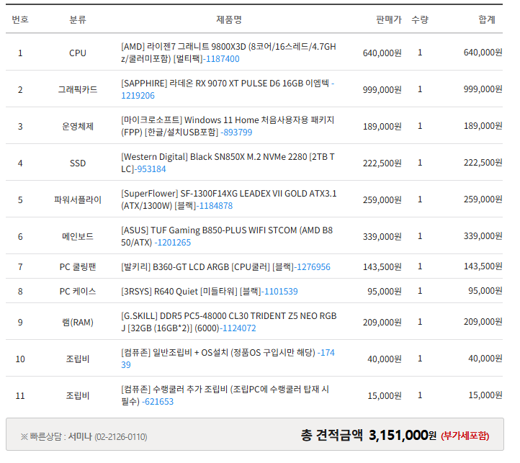Click the red (부가세포함) note
The image size is (520, 463).
tap(465, 436)
